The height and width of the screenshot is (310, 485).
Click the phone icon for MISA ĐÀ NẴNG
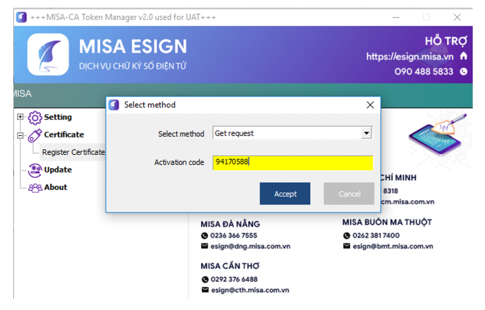205,235
